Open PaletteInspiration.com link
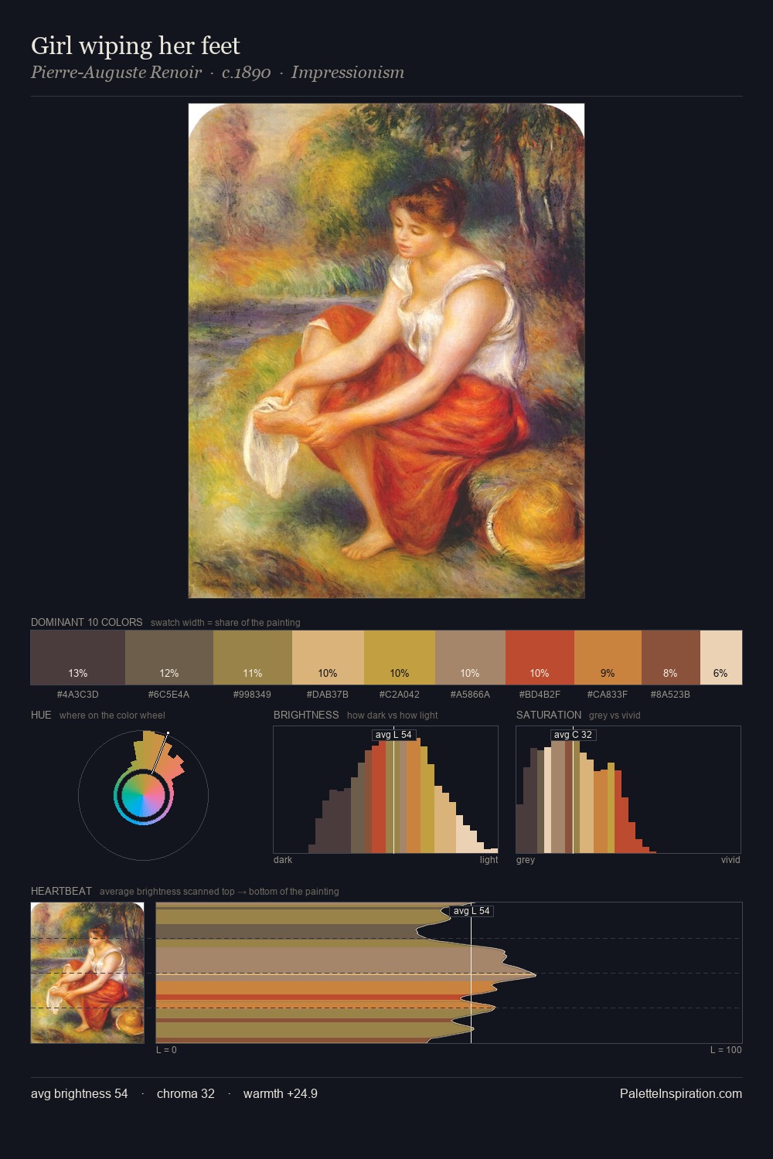 tap(681, 1093)
